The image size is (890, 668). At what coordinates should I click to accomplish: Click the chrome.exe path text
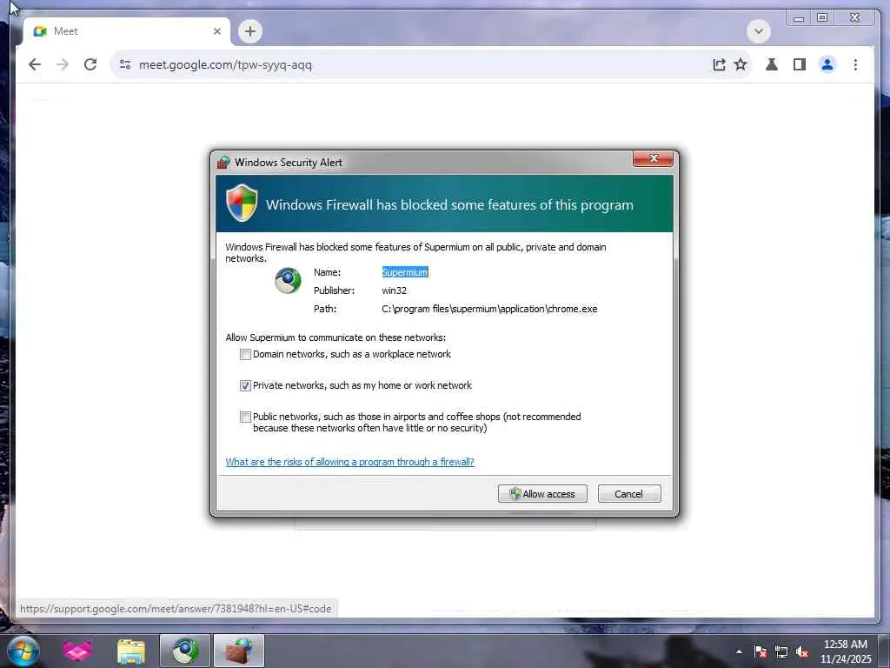click(x=489, y=309)
